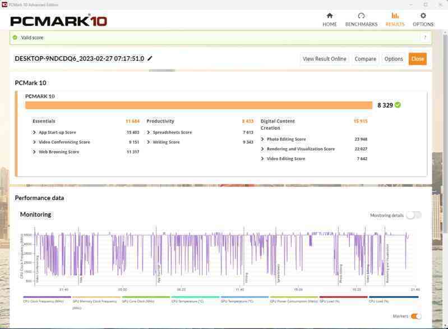Image resolution: width=448 pixels, height=329 pixels.
Task: Click the Photo Editing score value 23 948
Action: 361,139
